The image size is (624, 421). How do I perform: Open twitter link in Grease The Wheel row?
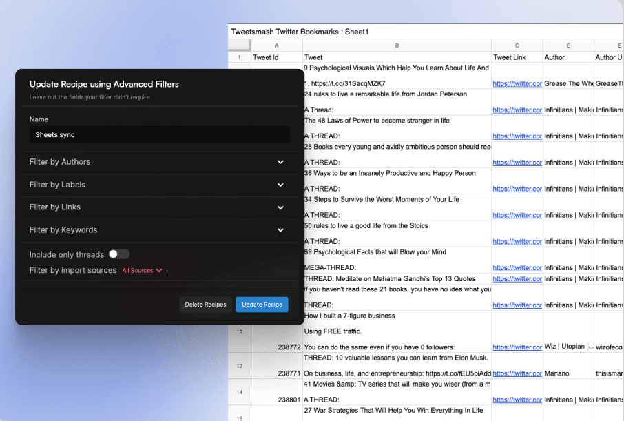pyautogui.click(x=517, y=83)
